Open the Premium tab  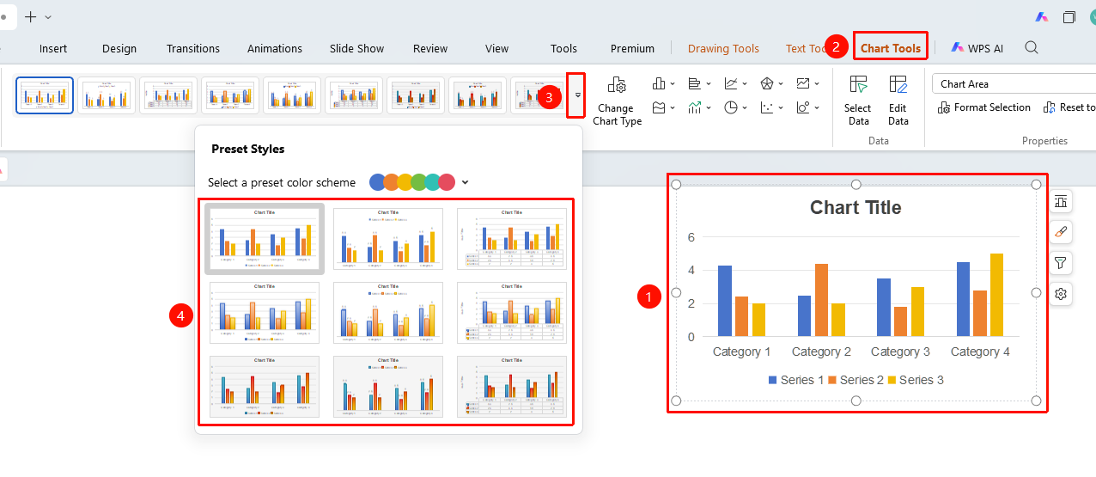[632, 48]
